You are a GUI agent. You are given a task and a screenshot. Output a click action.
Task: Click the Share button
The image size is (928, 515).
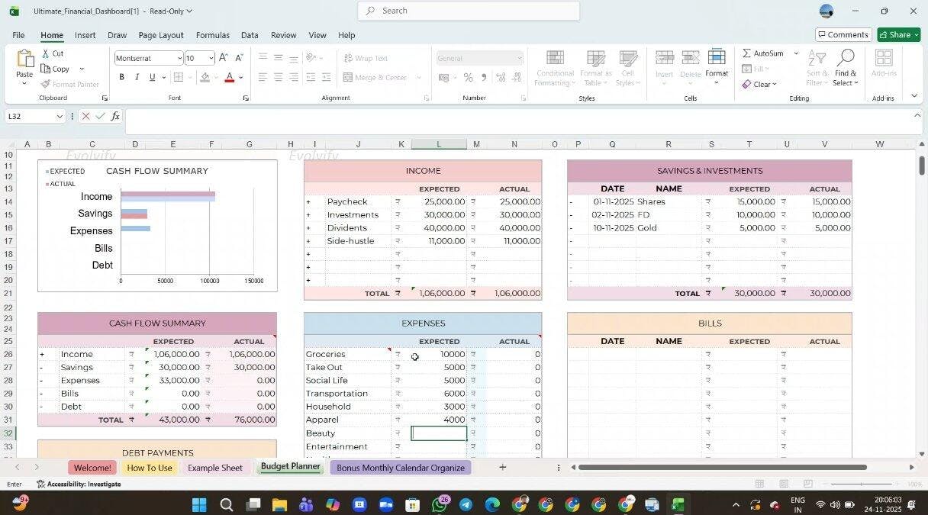pos(898,34)
